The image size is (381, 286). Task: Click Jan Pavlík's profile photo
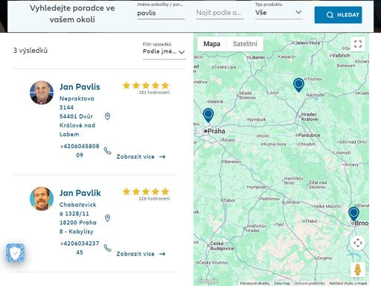pos(42,199)
